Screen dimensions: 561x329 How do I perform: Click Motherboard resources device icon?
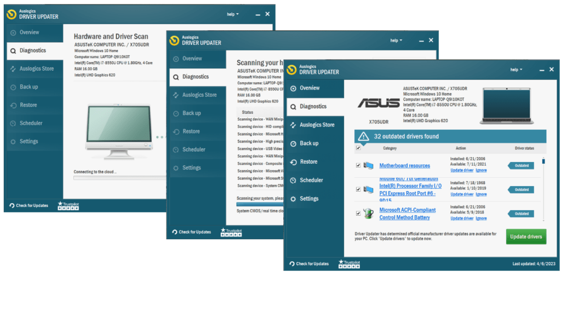pos(368,165)
